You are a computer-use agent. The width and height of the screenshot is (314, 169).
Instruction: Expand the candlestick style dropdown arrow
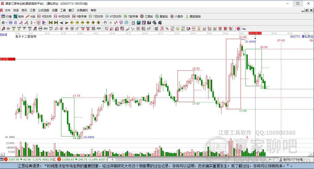(35, 23)
